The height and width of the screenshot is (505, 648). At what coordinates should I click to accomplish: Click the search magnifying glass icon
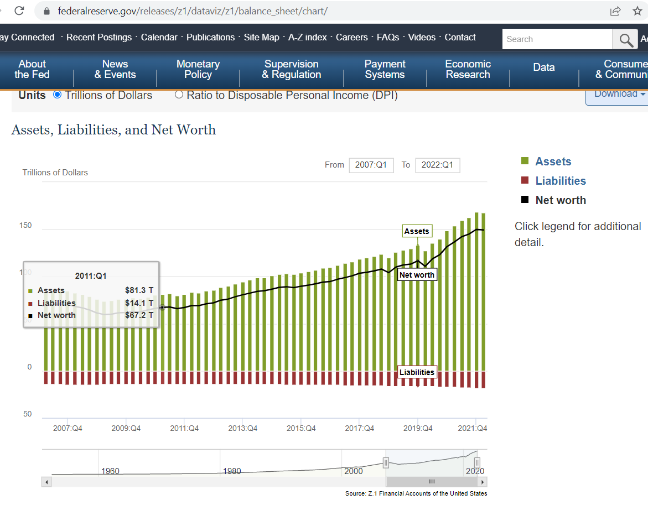[626, 39]
